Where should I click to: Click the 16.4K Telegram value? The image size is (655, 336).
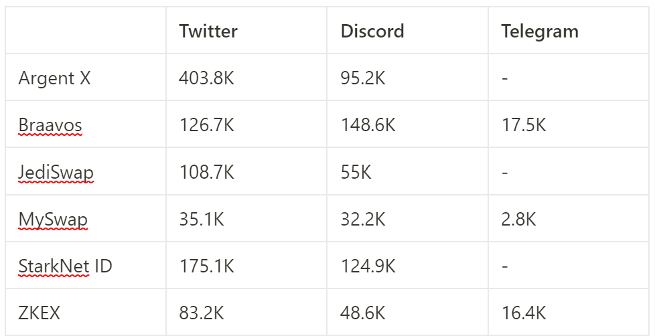(524, 313)
